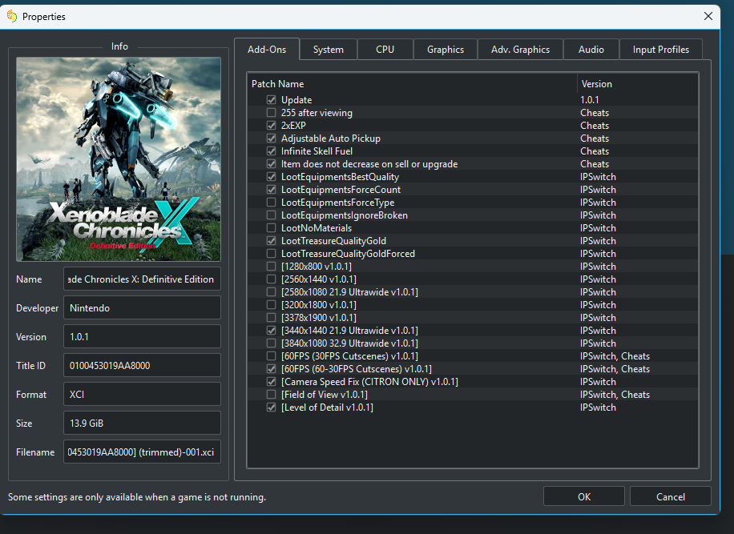Image resolution: width=734 pixels, height=534 pixels.
Task: Select [3840x1080 32.9 Ultrawide v1.0.1] row text
Action: tap(349, 343)
